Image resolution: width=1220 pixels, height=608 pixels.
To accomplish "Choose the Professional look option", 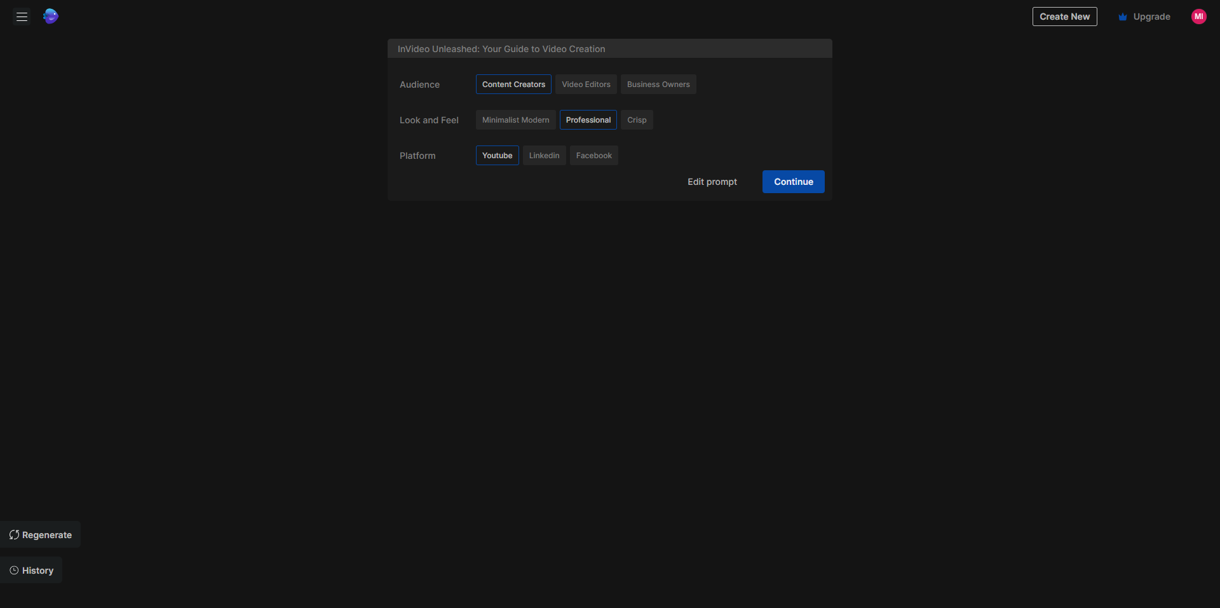I will coord(588,120).
